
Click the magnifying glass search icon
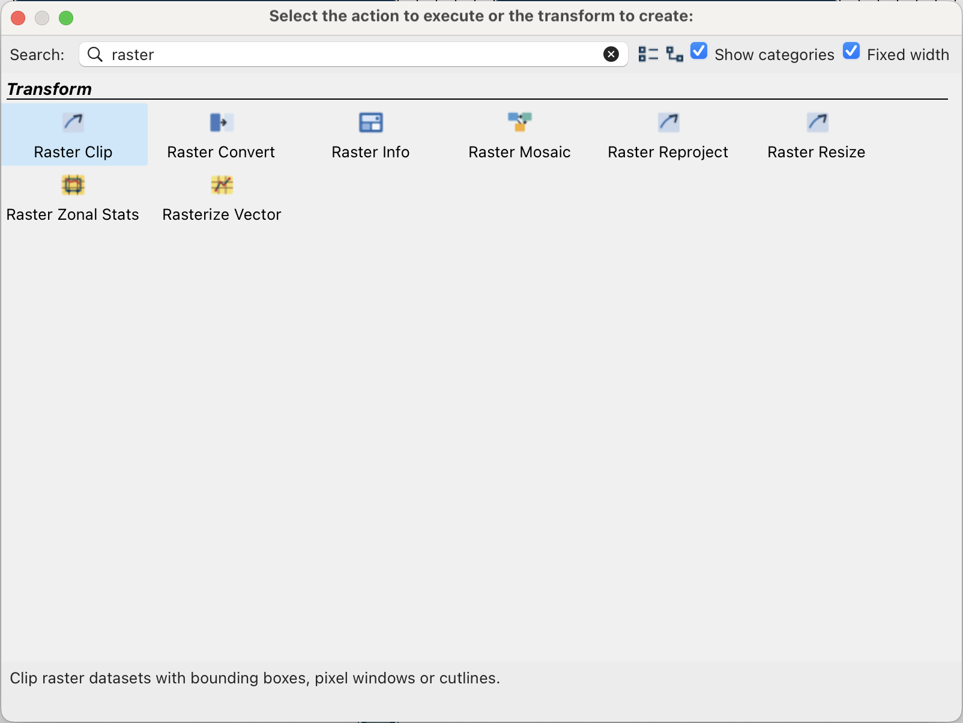95,55
